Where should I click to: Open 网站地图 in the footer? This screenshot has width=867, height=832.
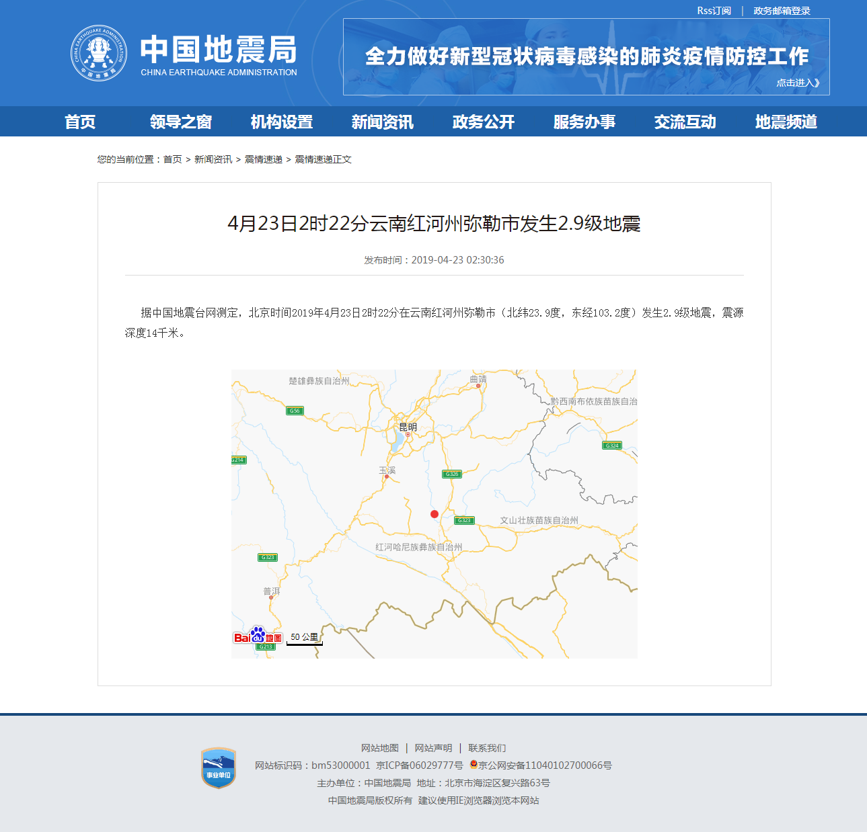click(379, 747)
